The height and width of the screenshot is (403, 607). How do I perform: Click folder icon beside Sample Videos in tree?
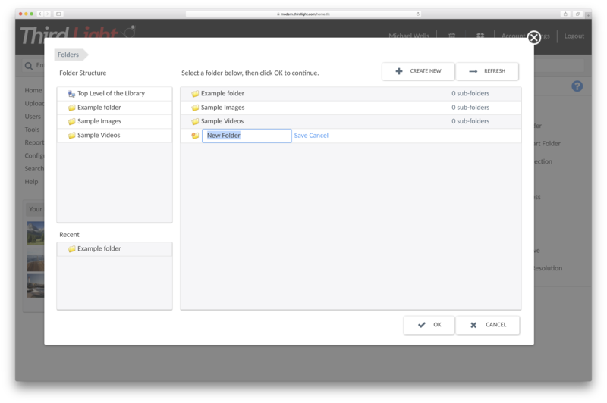(71, 136)
